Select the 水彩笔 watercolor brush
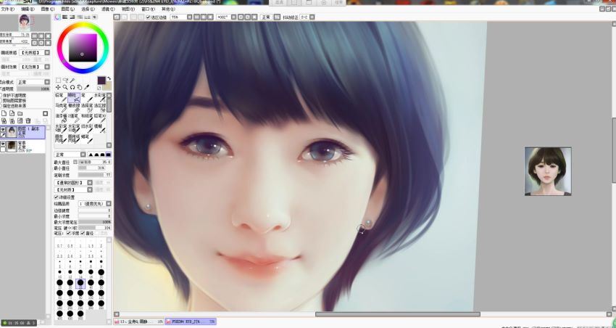Image resolution: width=616 pixels, height=328 pixels. point(99,97)
